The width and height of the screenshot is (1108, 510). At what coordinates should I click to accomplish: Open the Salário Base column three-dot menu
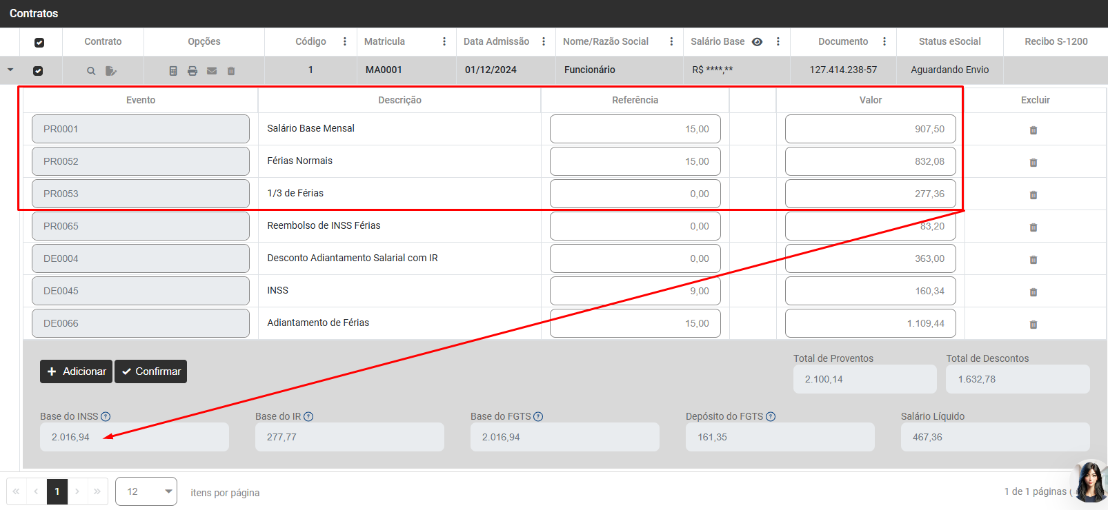pos(778,41)
